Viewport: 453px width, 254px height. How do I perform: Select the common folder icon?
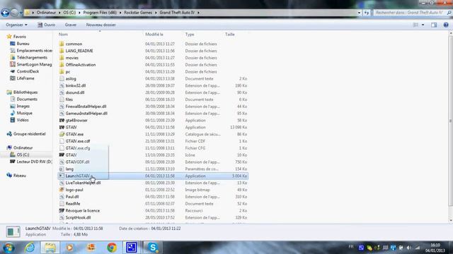[x=62, y=44]
